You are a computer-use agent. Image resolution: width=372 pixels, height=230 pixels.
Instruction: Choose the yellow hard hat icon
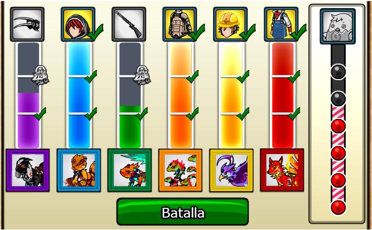(230, 24)
